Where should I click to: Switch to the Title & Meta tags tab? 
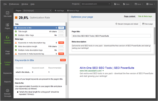click(x=145, y=16)
